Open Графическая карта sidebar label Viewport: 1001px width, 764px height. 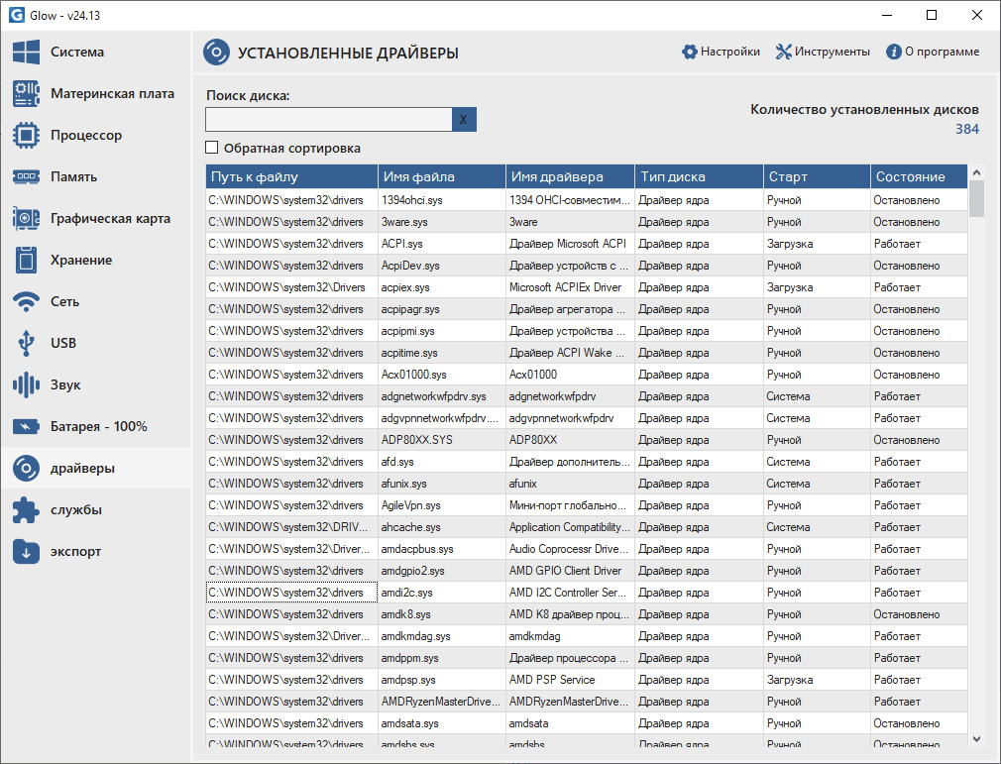coord(110,218)
